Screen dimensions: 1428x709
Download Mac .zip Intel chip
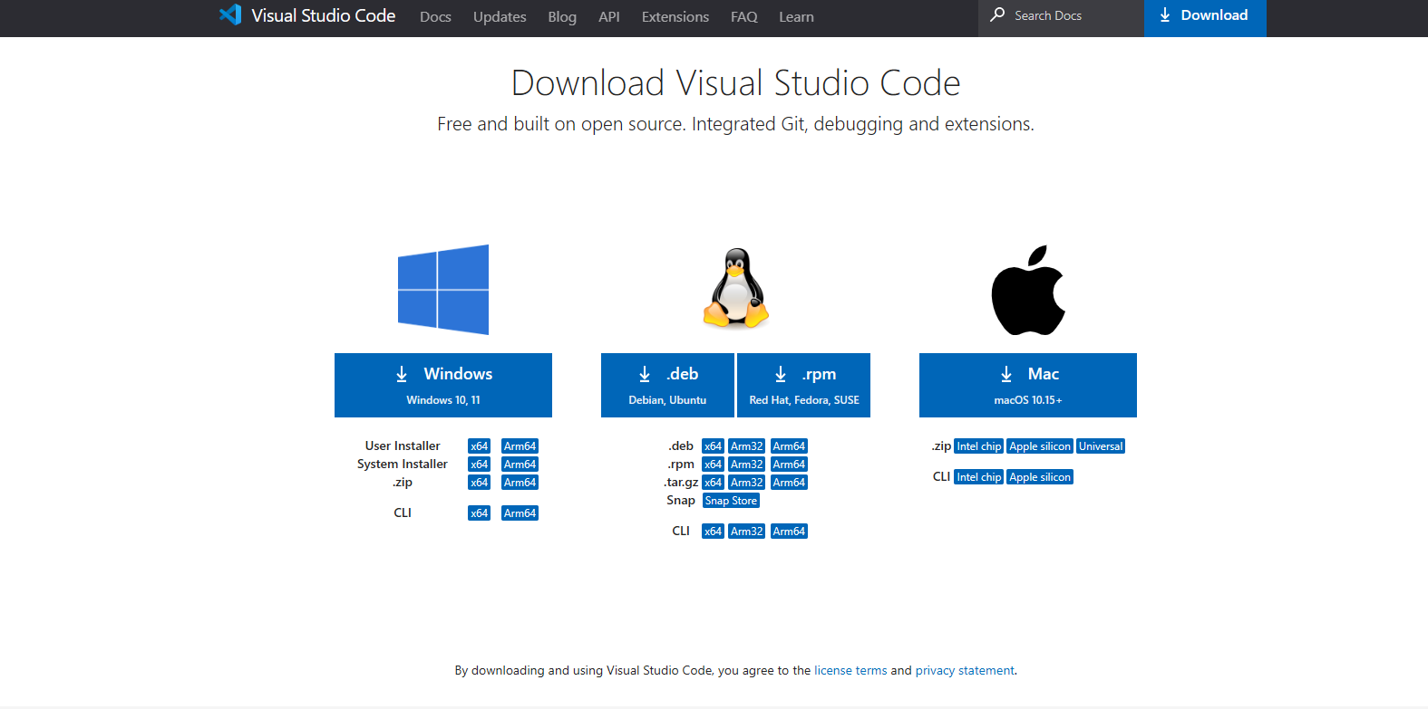[x=979, y=446]
